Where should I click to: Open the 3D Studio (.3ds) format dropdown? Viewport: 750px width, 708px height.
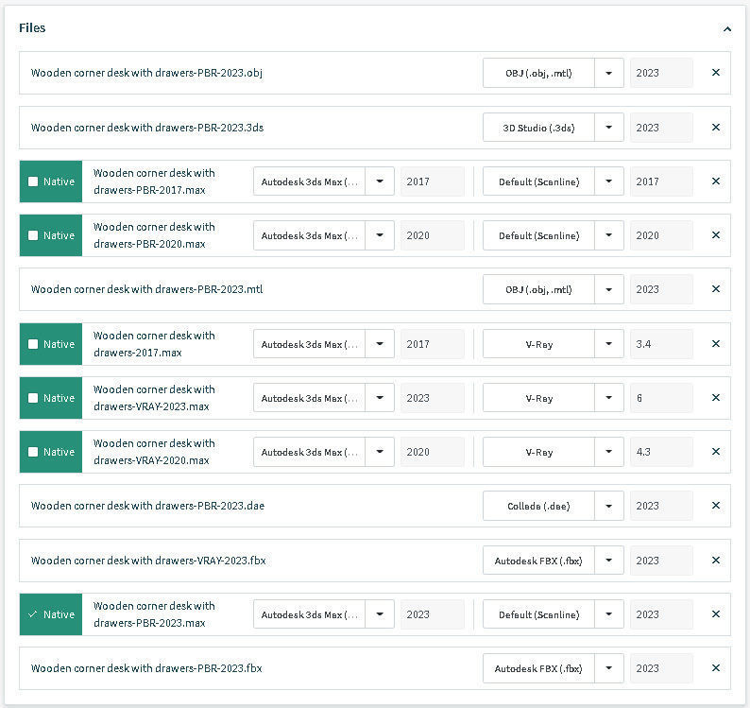[x=608, y=128]
